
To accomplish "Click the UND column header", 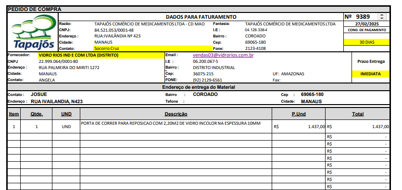I will 66,114.
